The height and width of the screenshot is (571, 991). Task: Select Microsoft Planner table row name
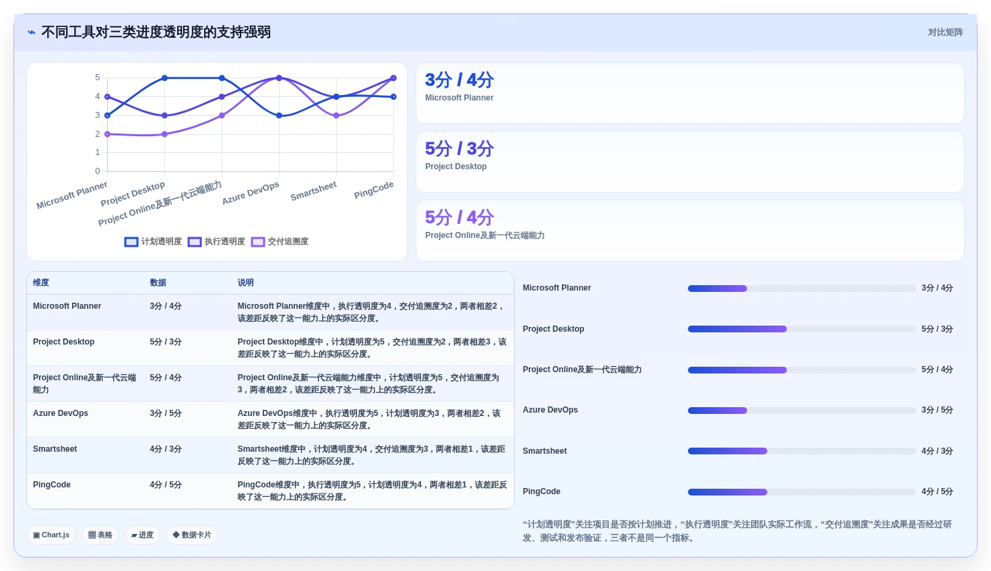pyautogui.click(x=67, y=306)
